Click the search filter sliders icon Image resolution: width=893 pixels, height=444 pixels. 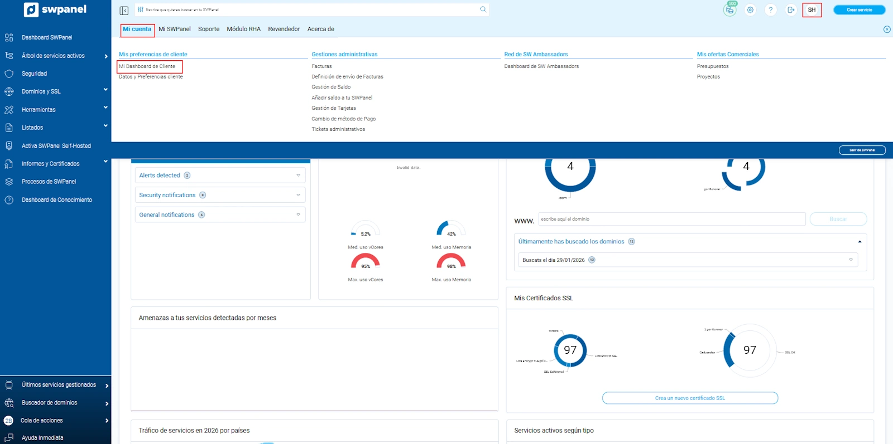tap(141, 9)
